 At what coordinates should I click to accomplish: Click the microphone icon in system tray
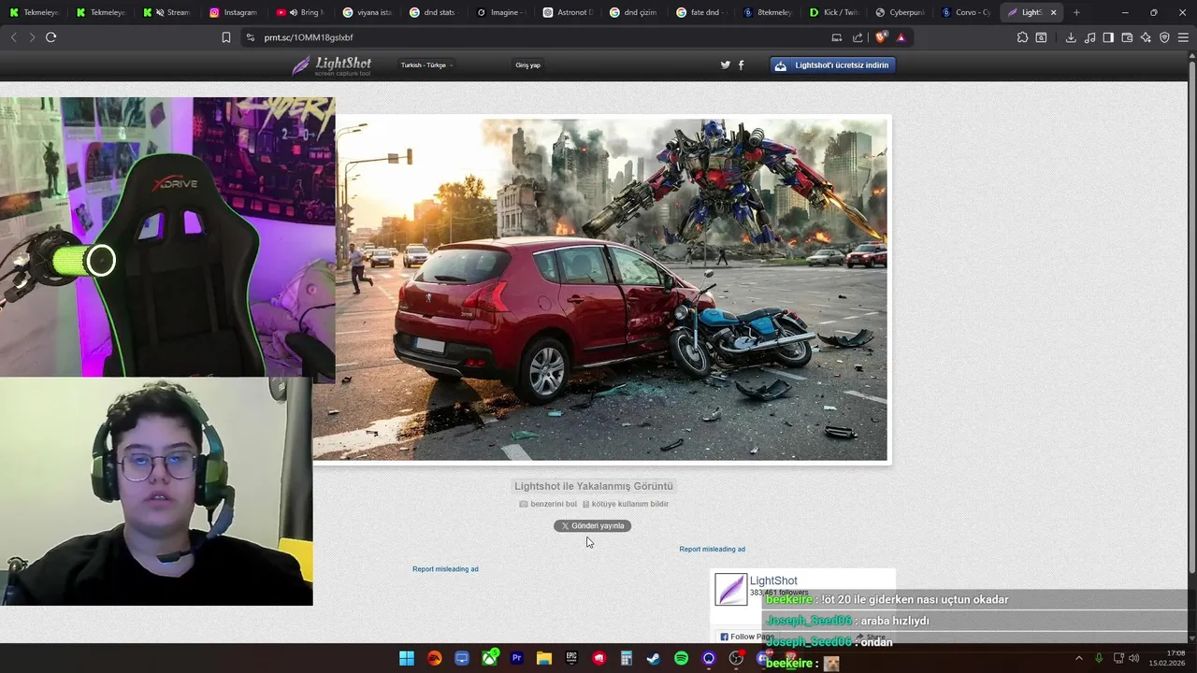coord(1099,658)
